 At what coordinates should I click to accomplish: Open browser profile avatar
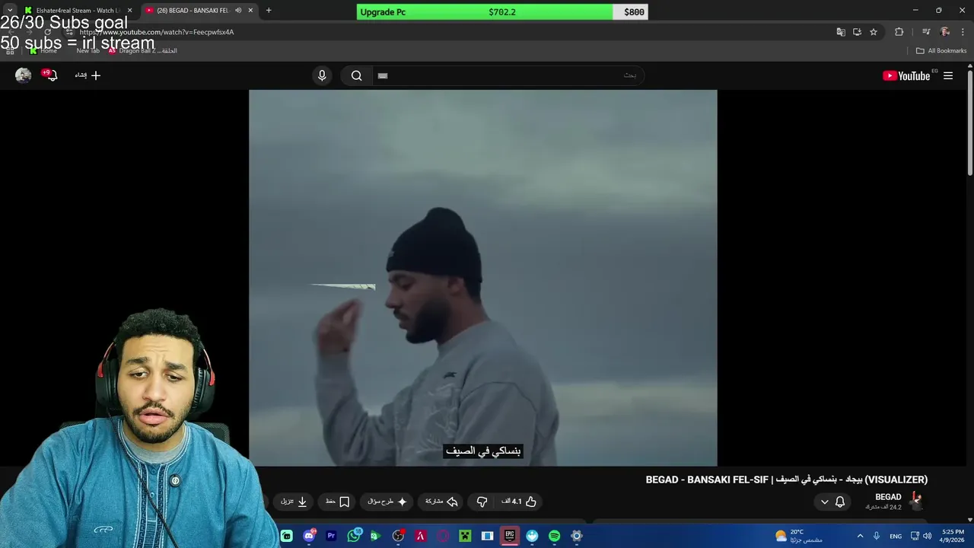coord(945,32)
